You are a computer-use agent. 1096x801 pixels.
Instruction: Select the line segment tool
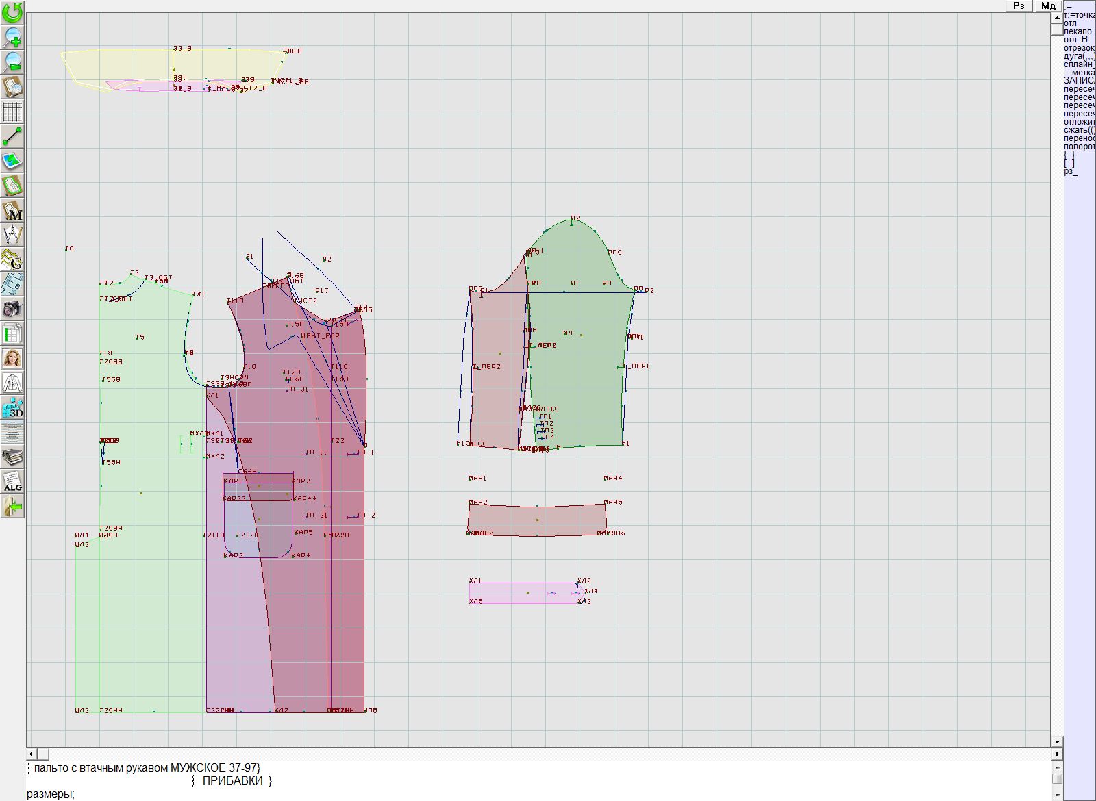pyautogui.click(x=12, y=136)
